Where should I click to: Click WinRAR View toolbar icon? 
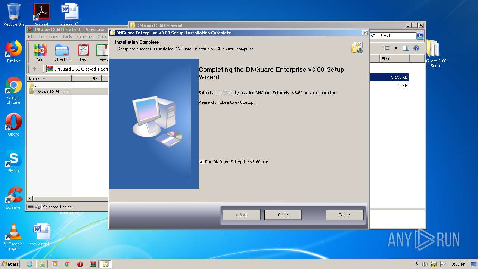(103, 53)
